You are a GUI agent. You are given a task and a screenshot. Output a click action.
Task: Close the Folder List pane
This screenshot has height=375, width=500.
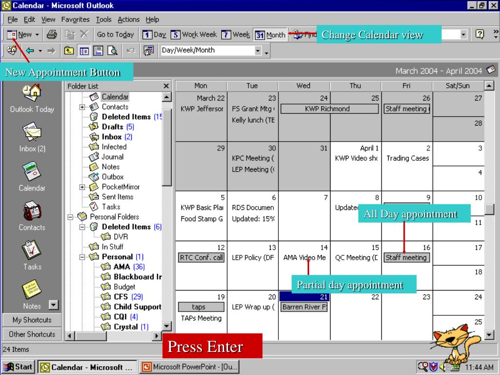point(166,86)
